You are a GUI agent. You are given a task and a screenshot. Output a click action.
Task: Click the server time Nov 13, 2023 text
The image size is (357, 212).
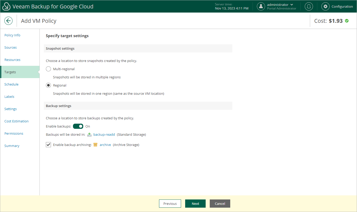click(232, 8)
